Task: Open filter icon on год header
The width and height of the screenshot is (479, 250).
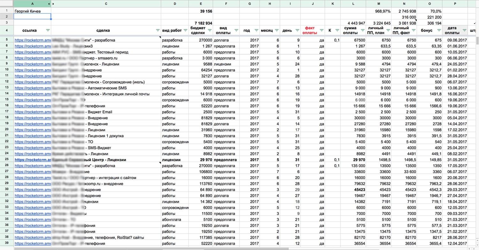Action: (256, 30)
